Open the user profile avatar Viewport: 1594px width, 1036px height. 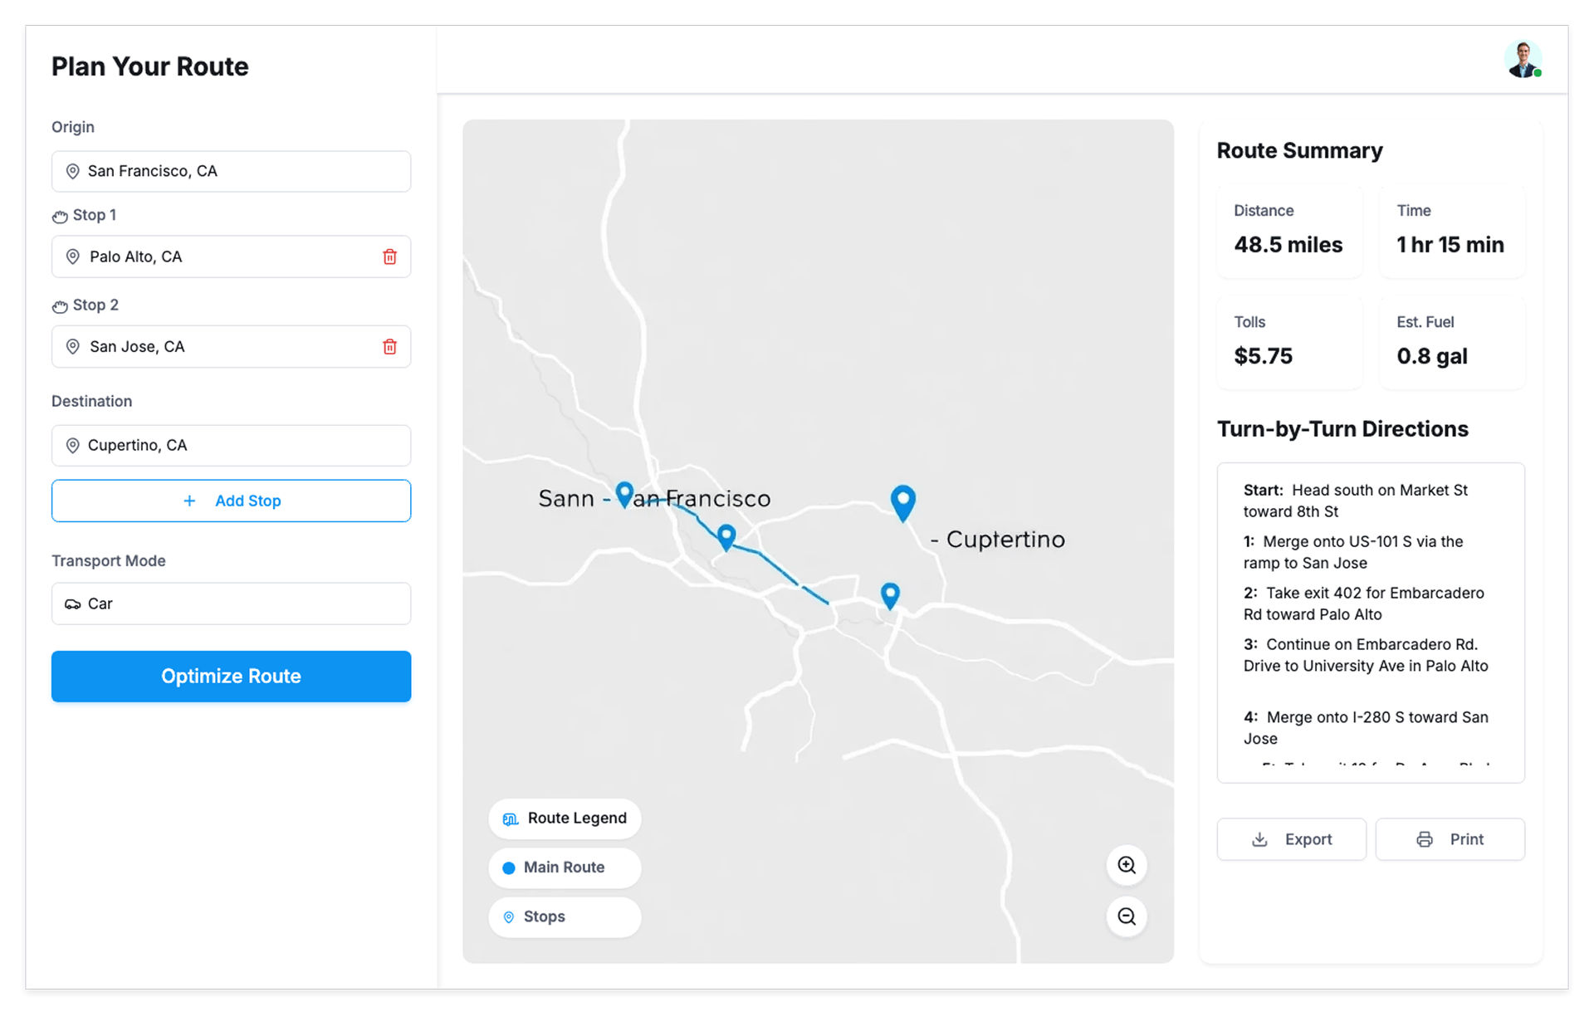pyautogui.click(x=1523, y=60)
